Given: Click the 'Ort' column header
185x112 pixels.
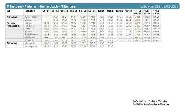Looking at the screenshot, I should pos(8,11).
